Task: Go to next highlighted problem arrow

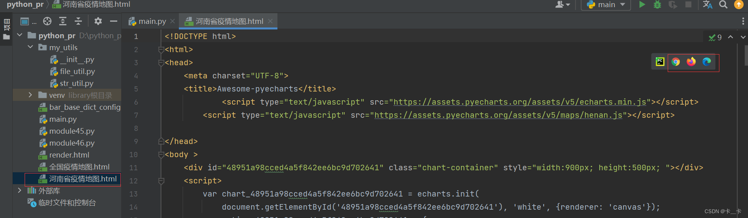Action: 743,37
